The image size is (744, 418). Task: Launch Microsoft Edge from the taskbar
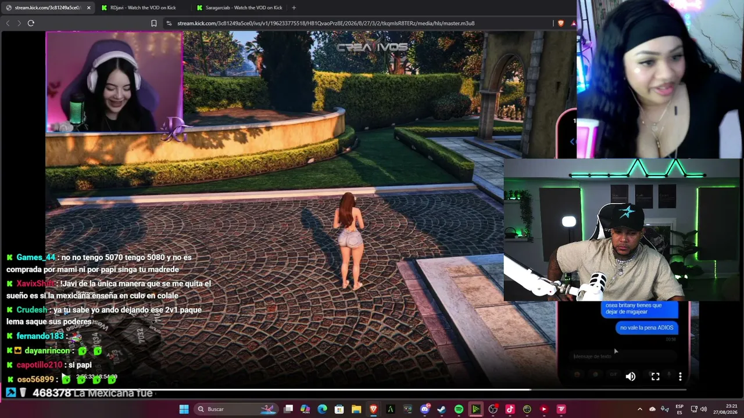(323, 409)
